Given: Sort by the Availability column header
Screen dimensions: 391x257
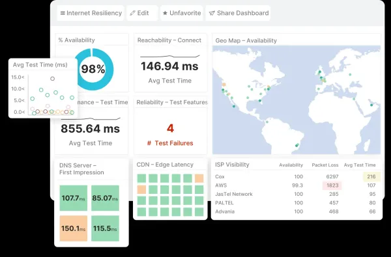Looking at the screenshot, I should pos(291,165).
